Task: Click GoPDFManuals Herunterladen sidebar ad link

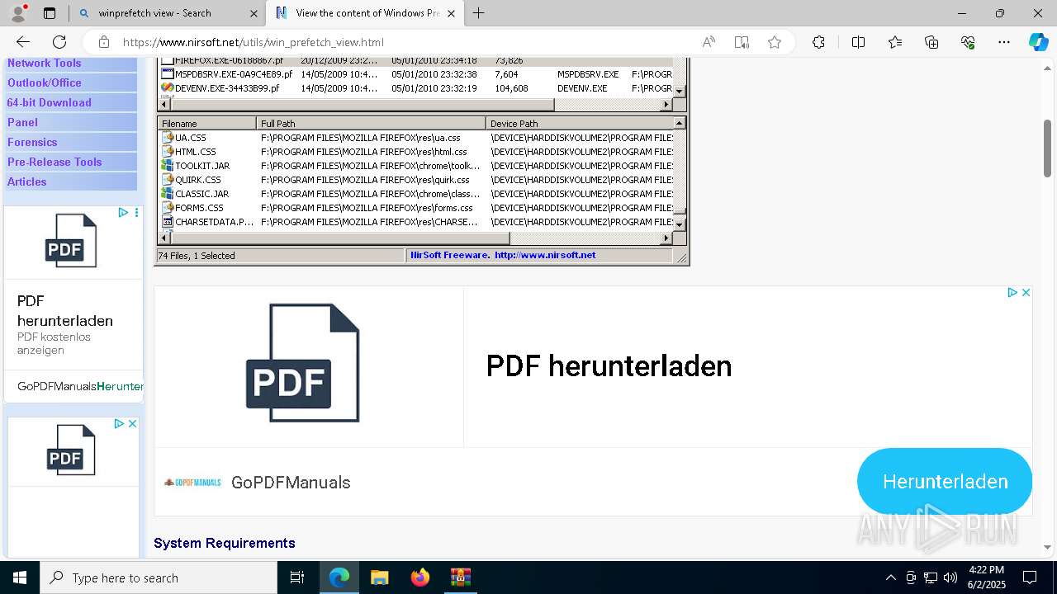Action: pyautogui.click(x=80, y=386)
